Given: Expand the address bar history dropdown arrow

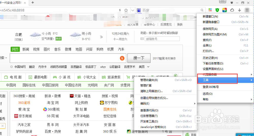Looking at the screenshot, I should pyautogui.click(x=133, y=10).
